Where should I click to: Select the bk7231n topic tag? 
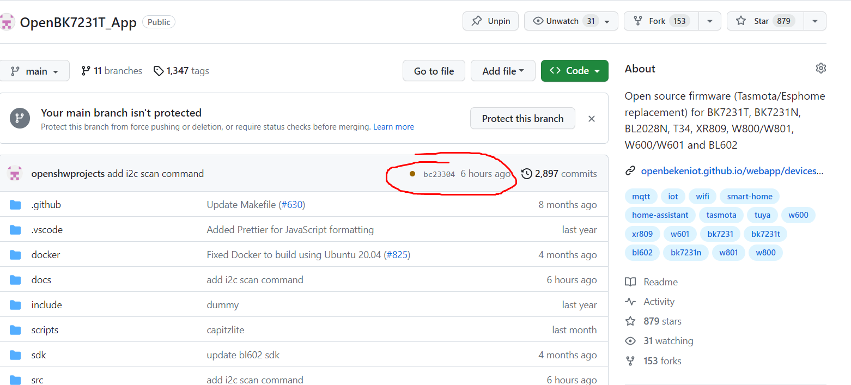686,253
